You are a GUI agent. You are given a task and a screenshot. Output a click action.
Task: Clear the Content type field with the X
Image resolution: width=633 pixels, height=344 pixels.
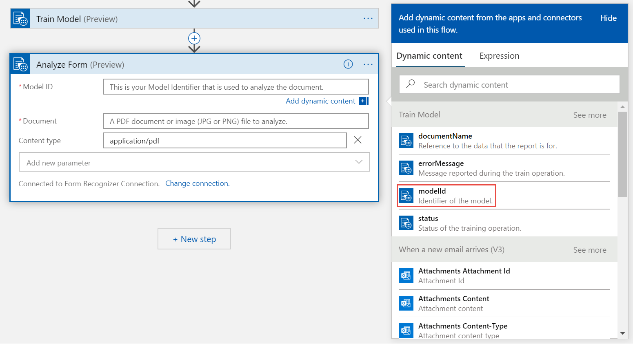358,140
